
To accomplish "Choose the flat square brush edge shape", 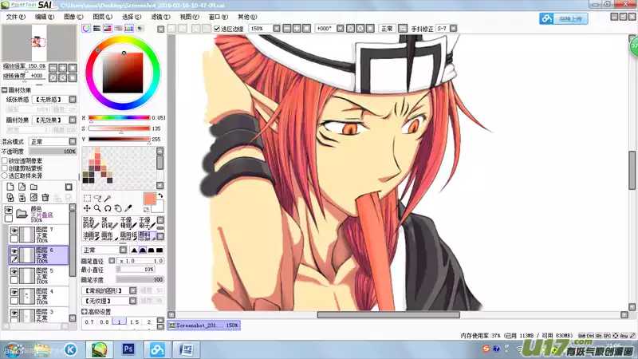I will pos(159,250).
